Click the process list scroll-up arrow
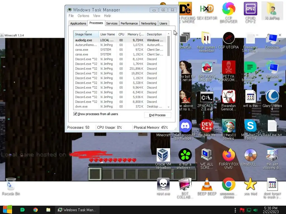 coord(168,33)
